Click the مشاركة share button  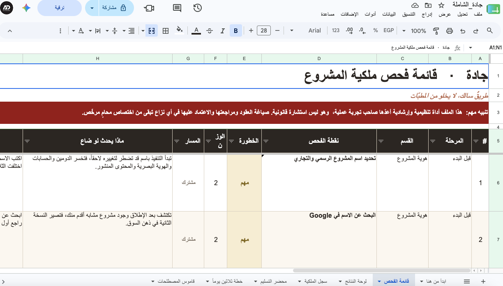click(117, 8)
